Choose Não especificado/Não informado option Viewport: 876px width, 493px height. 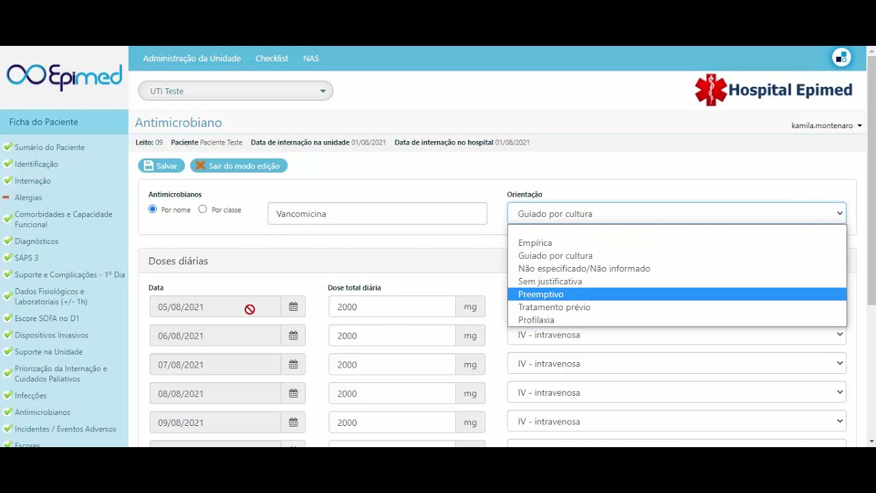[x=677, y=268]
